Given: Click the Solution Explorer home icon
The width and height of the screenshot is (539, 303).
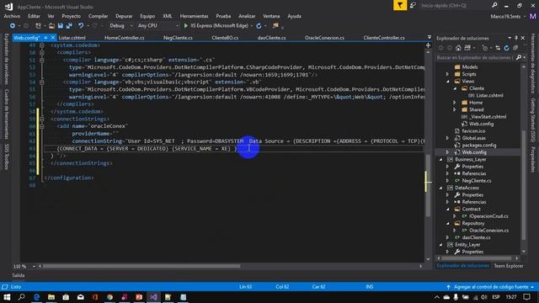Looking at the screenshot, I should click(458, 48).
